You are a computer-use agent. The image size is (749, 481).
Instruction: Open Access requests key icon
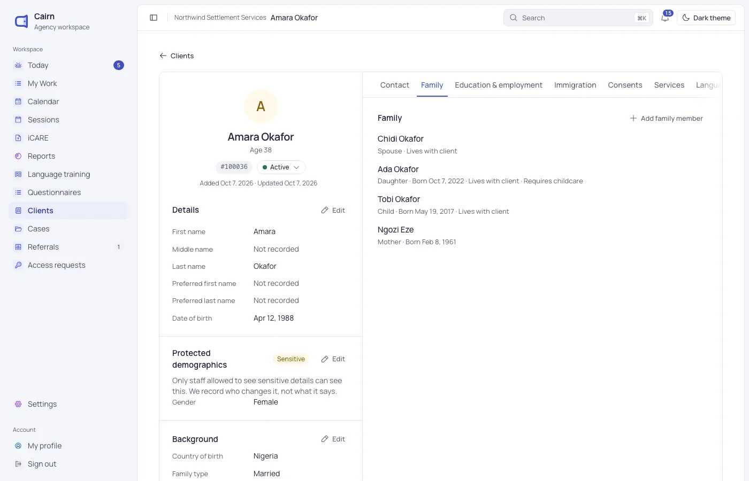(x=18, y=265)
